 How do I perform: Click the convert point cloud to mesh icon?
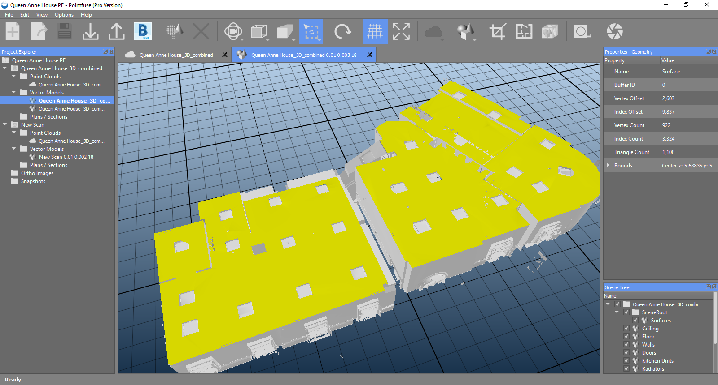(175, 32)
